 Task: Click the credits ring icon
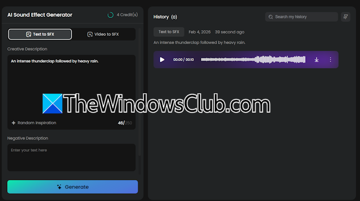(111, 15)
